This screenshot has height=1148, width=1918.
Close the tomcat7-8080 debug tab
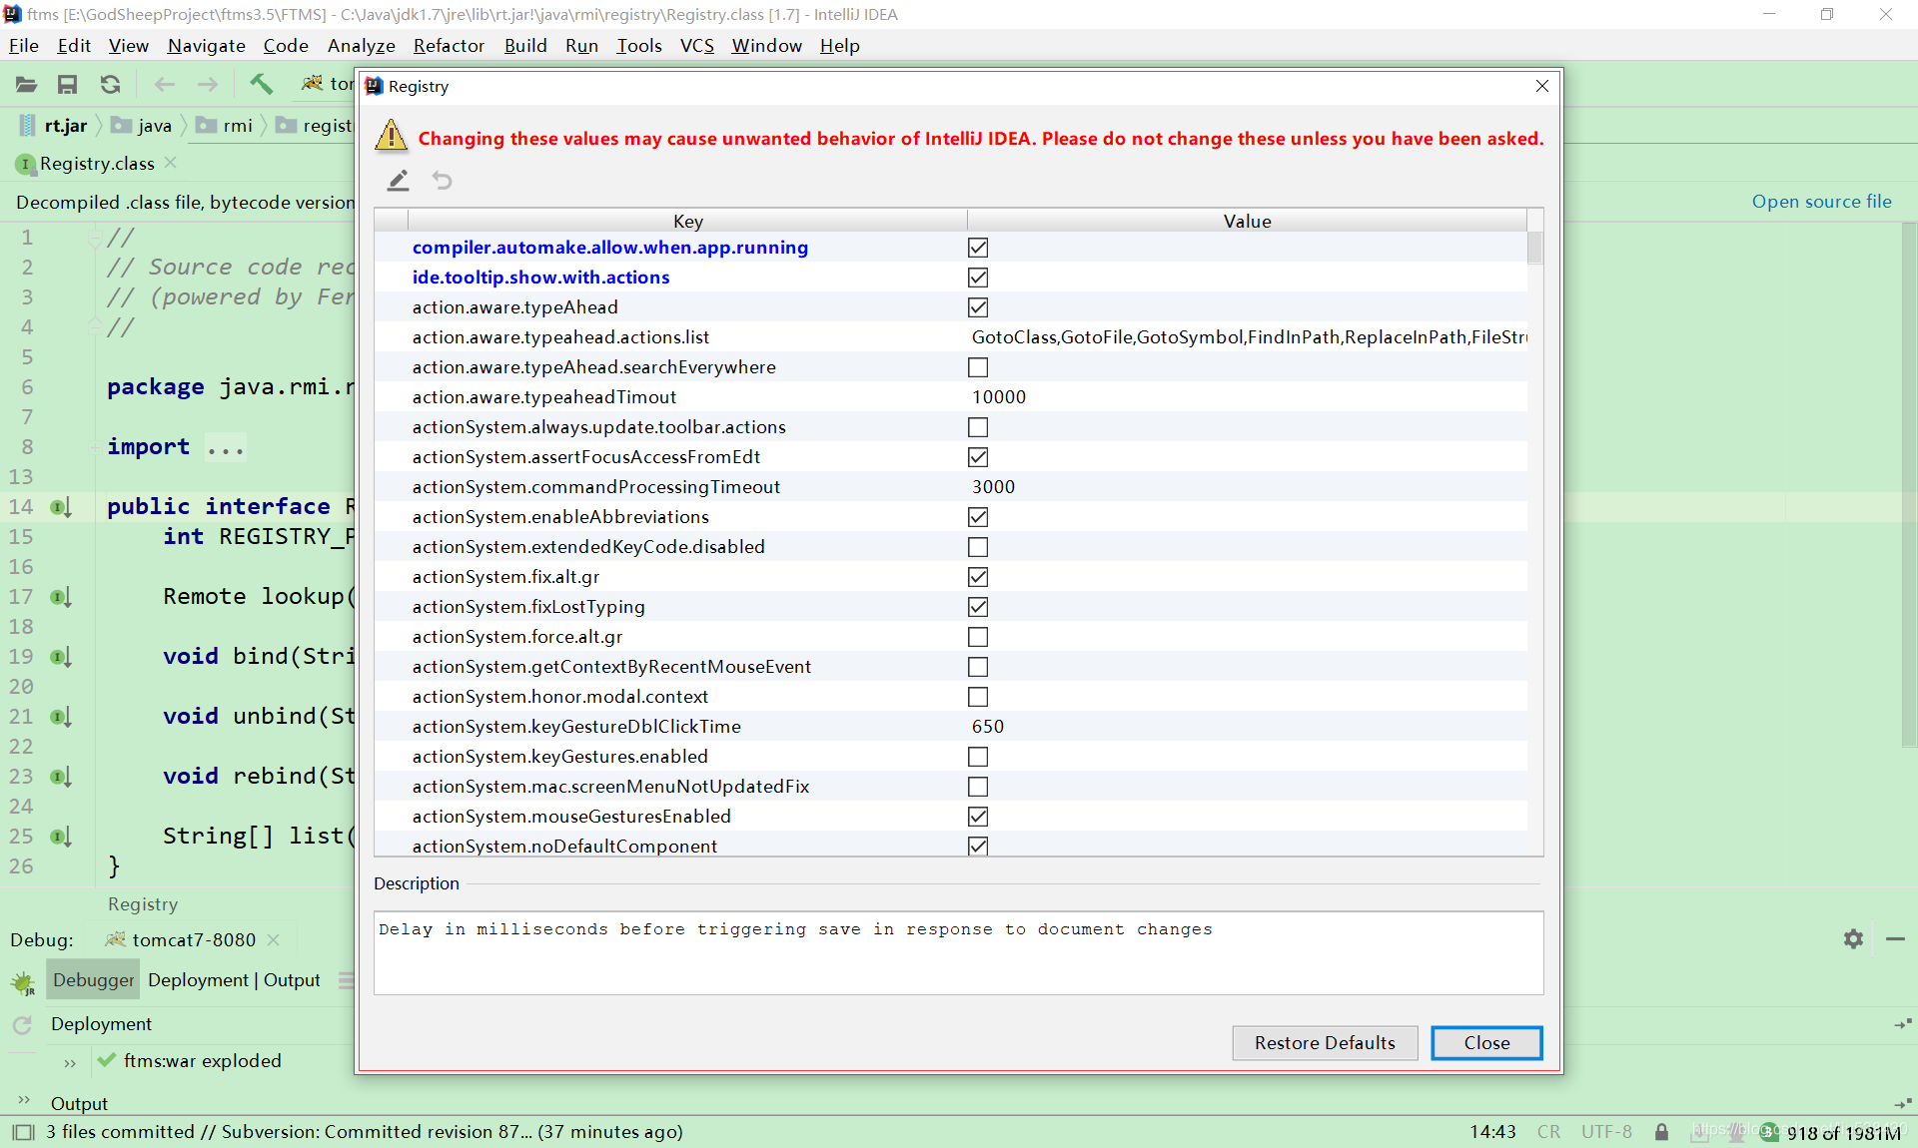click(x=274, y=940)
